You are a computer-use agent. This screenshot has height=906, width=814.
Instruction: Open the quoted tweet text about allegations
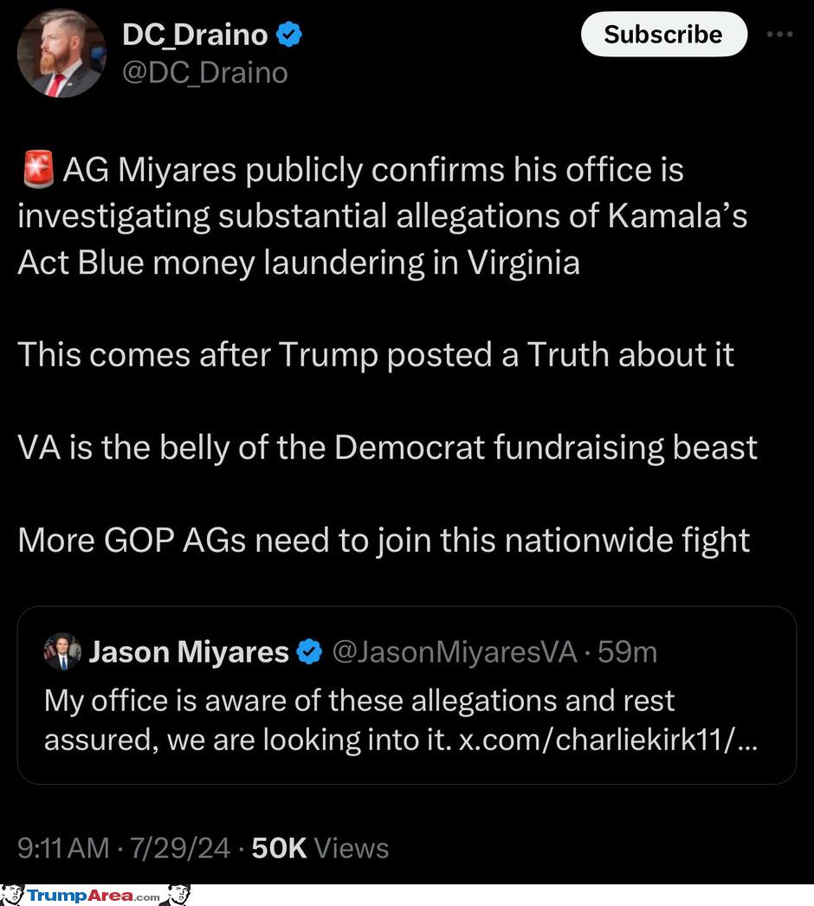(x=400, y=720)
